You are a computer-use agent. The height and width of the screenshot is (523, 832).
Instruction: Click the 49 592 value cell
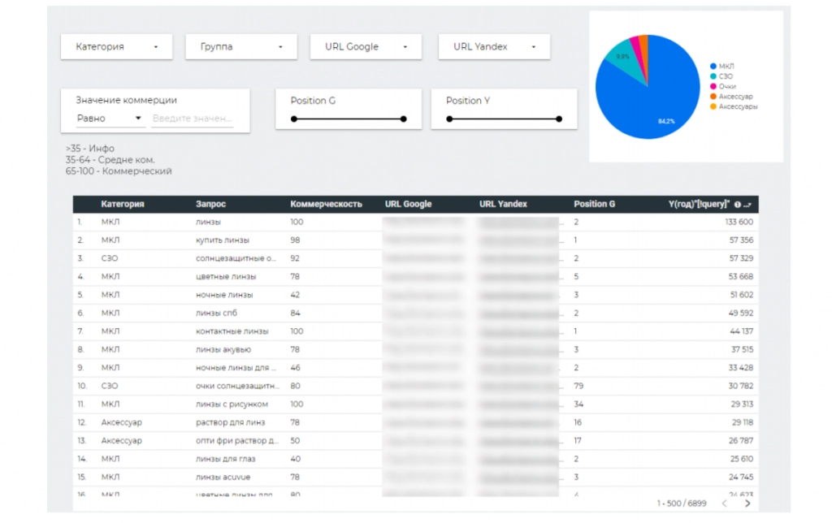click(x=741, y=313)
